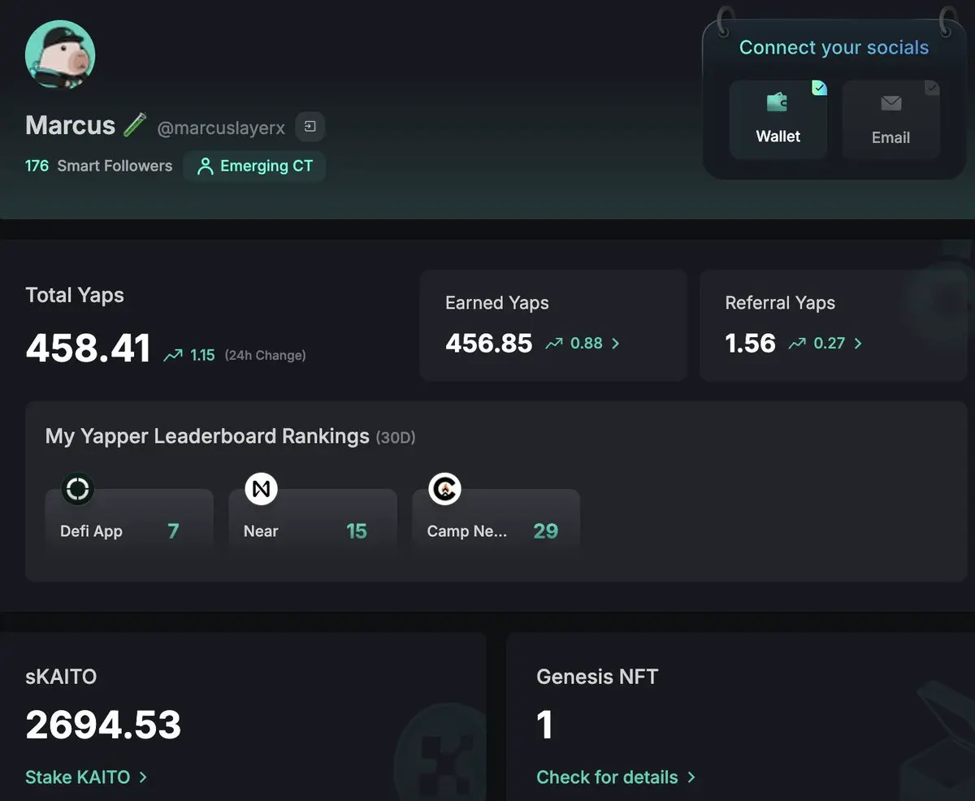Click the Camp Ne... rank number 29

click(x=545, y=531)
